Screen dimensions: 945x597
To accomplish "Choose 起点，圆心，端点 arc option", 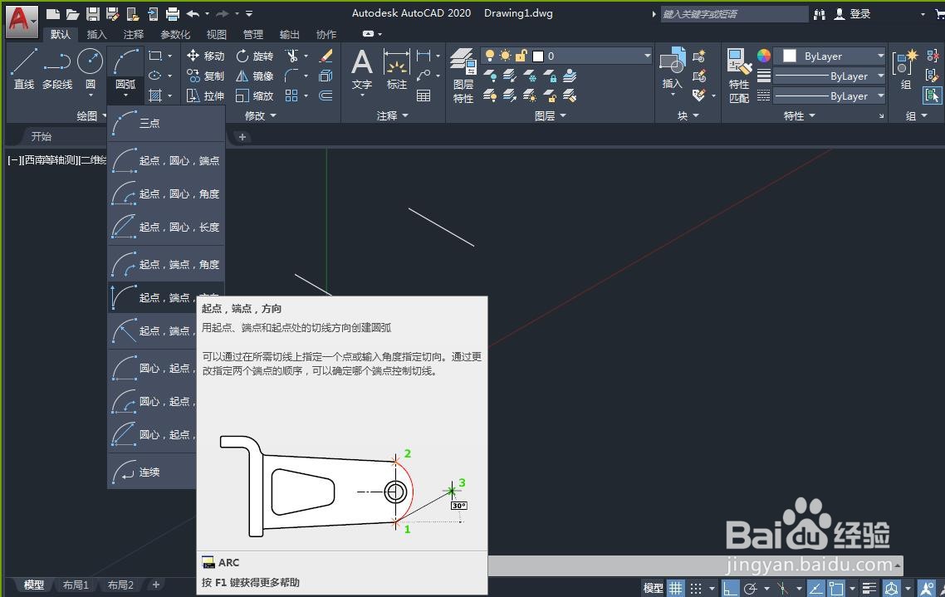I will 166,160.
